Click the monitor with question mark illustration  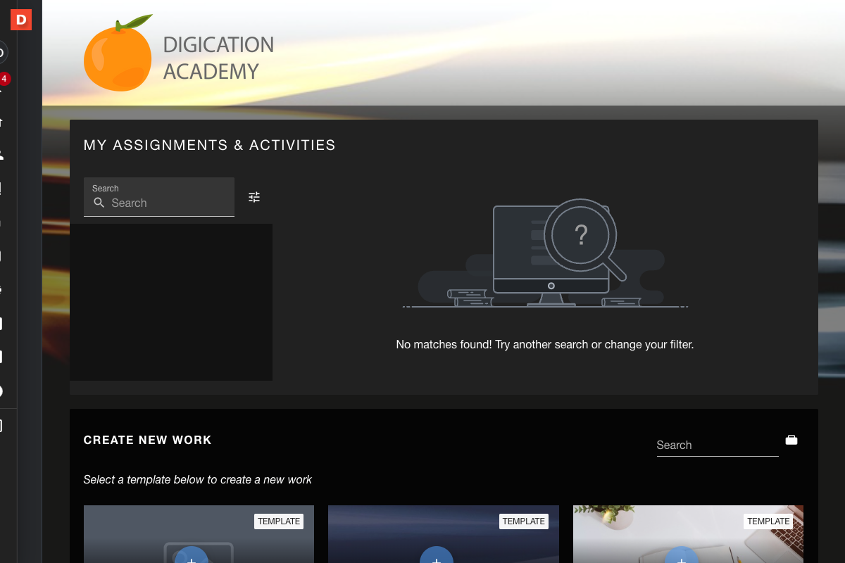pos(546,253)
